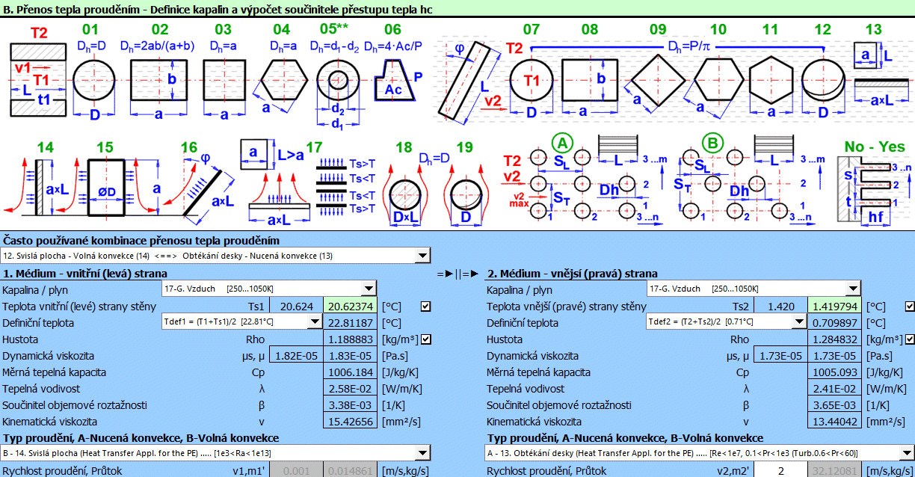The image size is (915, 477).
Task: Toggle the Ts2 outer wall temperature checkbox
Action: (x=910, y=307)
